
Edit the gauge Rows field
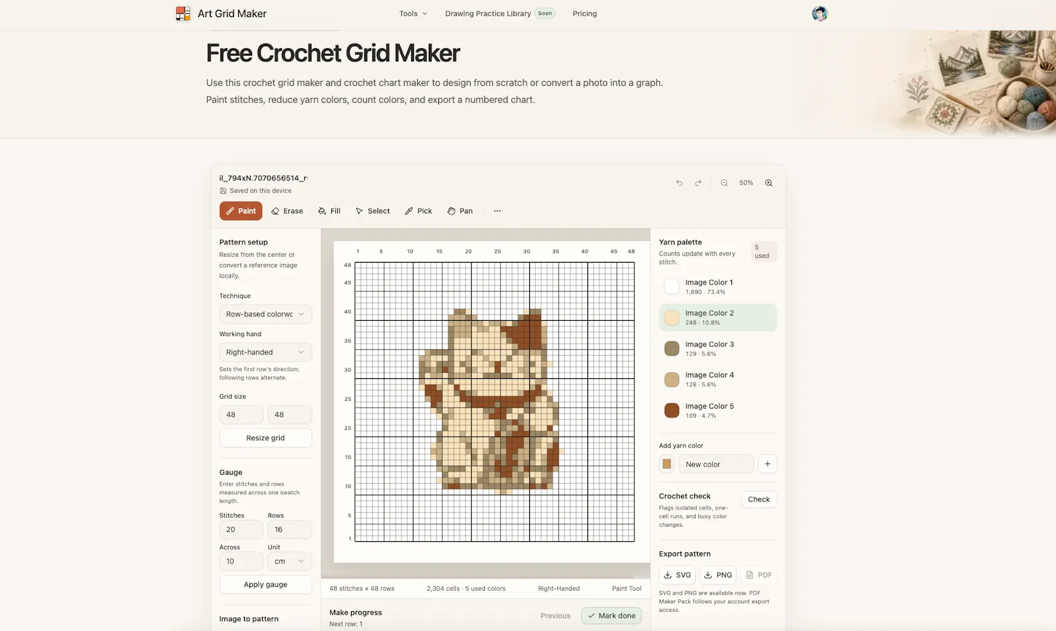[290, 530]
